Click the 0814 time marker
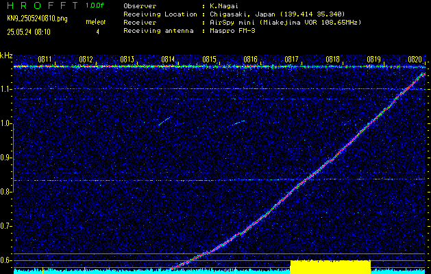The image size is (431, 274). point(168,59)
